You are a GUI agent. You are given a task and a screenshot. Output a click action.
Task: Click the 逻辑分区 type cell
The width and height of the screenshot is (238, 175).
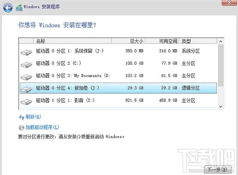coord(191,88)
